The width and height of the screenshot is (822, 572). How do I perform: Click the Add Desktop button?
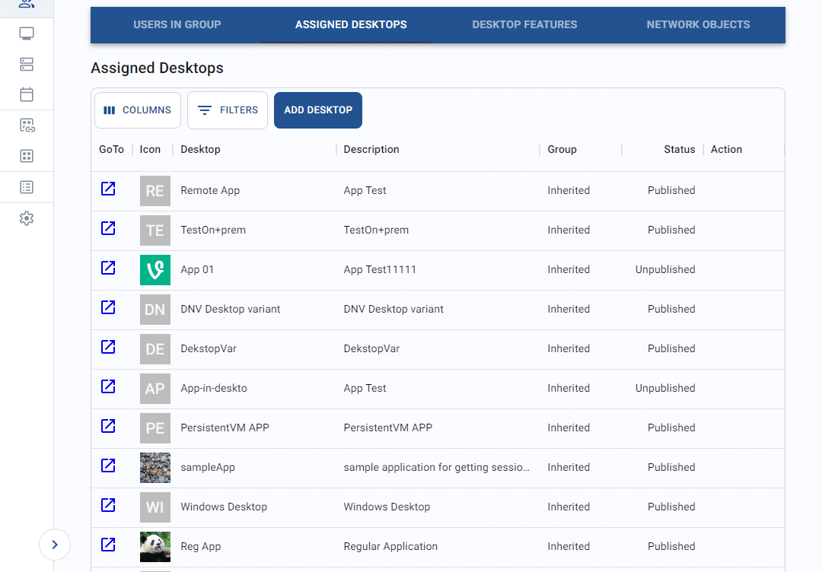(317, 110)
